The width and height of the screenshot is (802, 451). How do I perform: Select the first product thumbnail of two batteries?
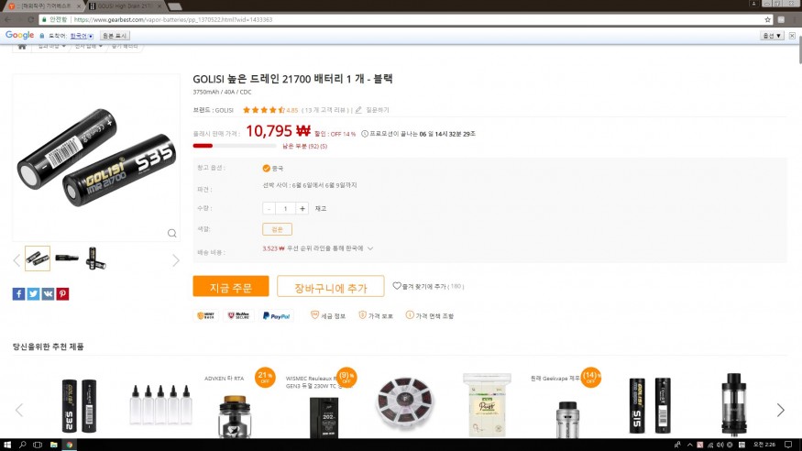38,258
